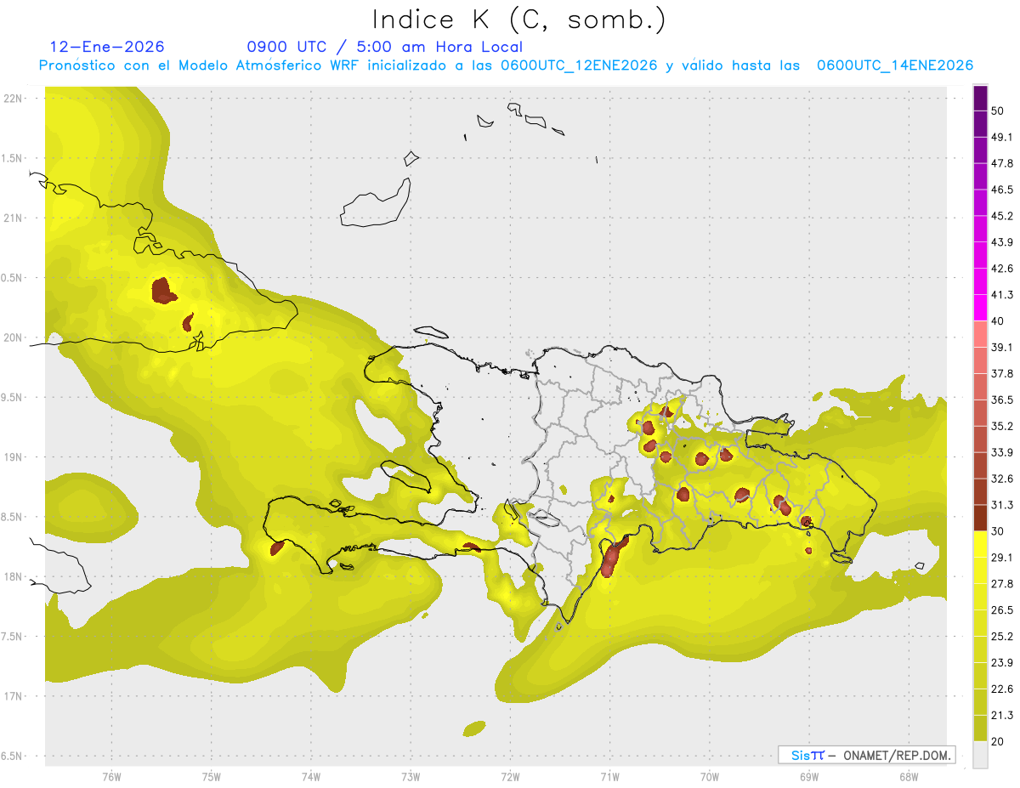Screen dimensions: 1020x788
Task: Click the light gray swatch below the 20 label
Action: click(x=980, y=754)
